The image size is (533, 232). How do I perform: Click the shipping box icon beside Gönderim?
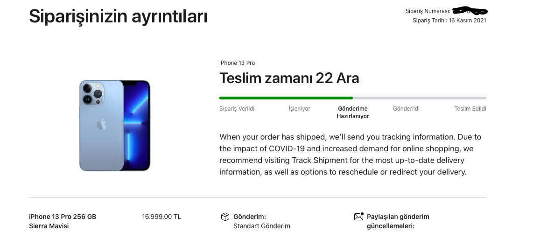click(225, 217)
